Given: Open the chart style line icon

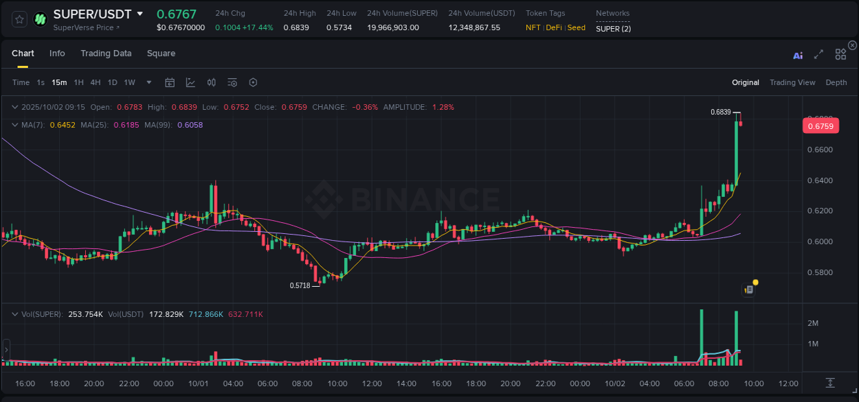Looking at the screenshot, I should (x=190, y=82).
